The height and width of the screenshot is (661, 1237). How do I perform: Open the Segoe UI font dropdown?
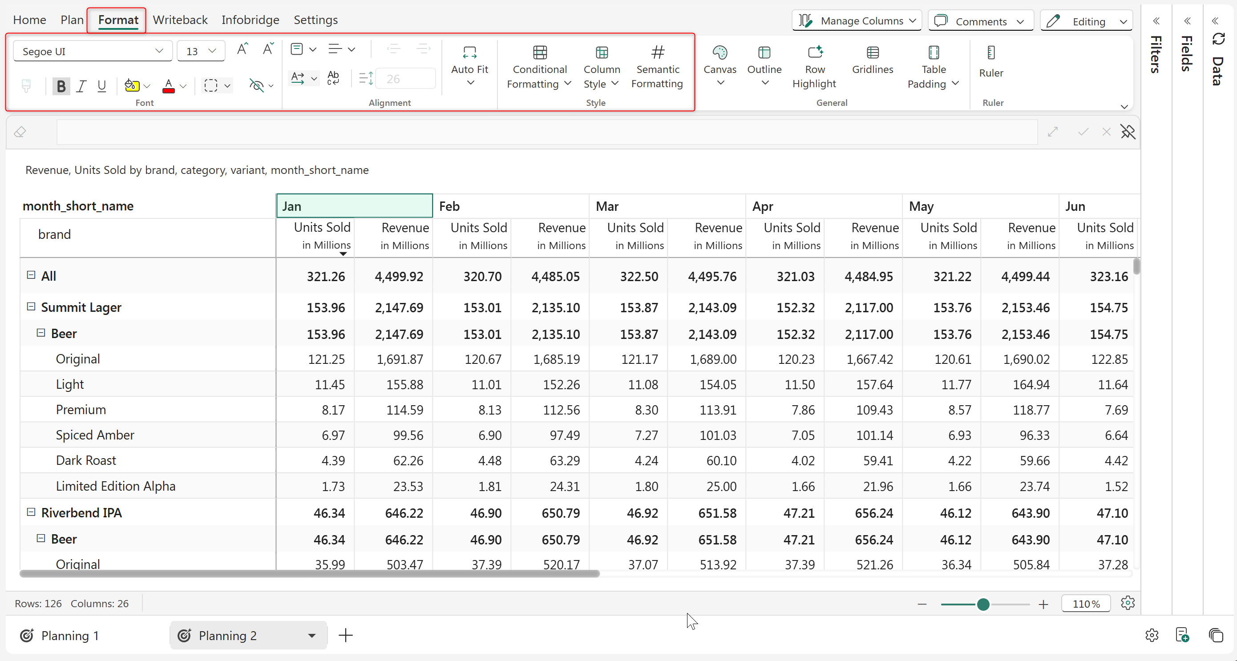pos(93,51)
